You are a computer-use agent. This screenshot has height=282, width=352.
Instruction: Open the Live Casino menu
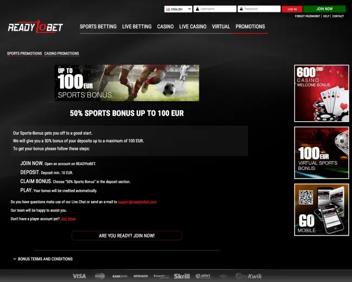(193, 27)
